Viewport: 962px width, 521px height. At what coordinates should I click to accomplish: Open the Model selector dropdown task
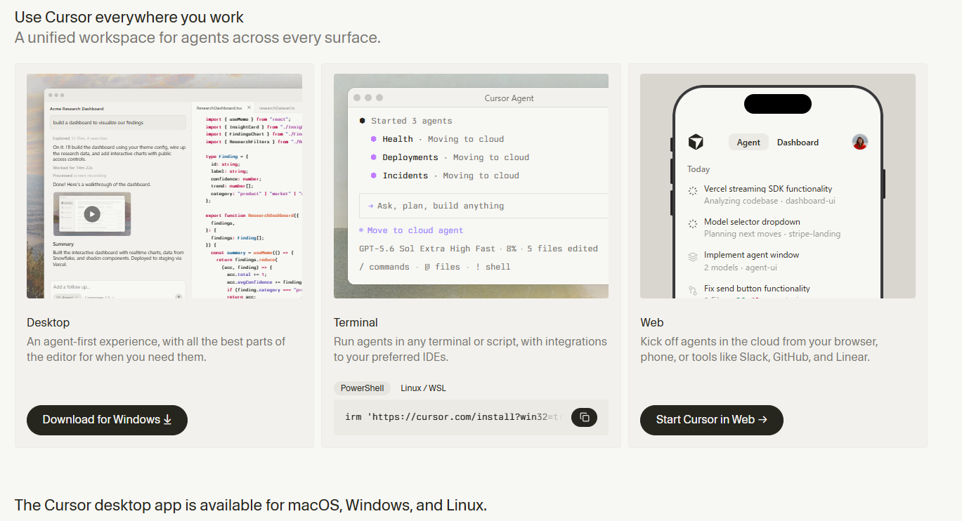[752, 222]
